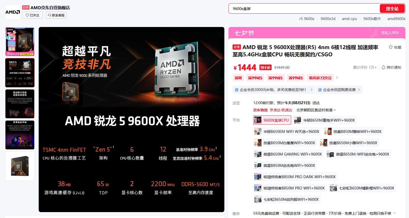Show first thumbnail with 七夕 promo image
This screenshot has width=409, height=218.
point(20,42)
